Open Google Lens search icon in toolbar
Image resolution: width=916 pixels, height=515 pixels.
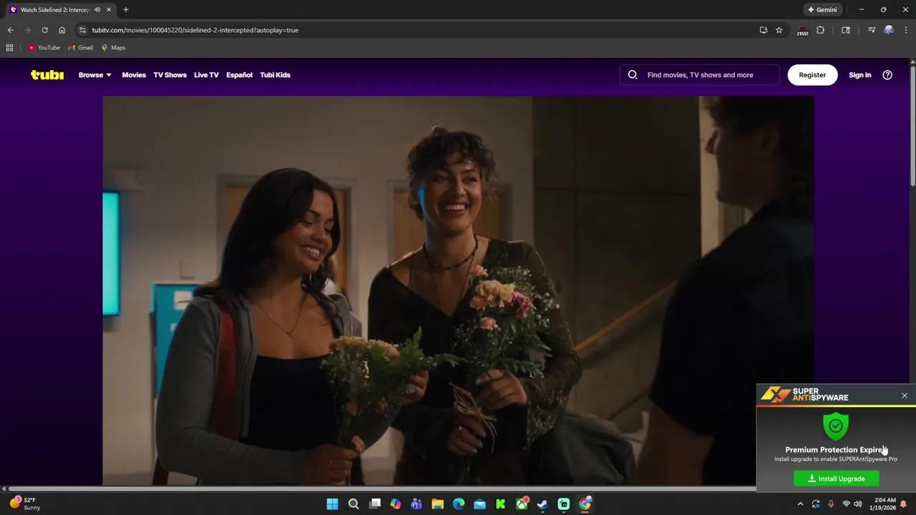pyautogui.click(x=846, y=30)
